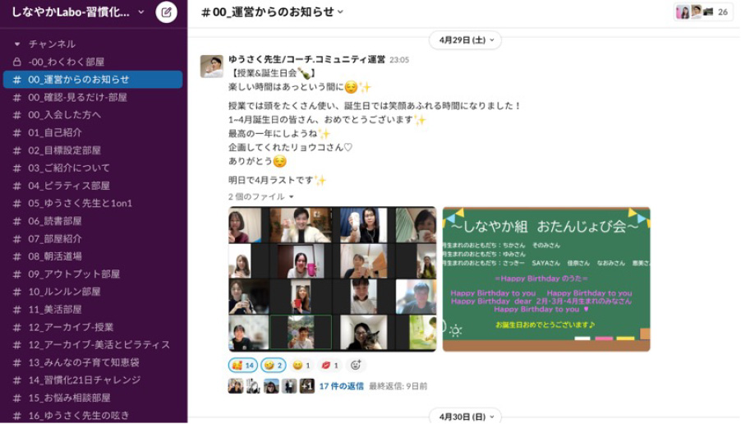Screen dimensions: 741x424
Task: Collapse the 2個のファイル attachments toggle
Action: point(261,196)
